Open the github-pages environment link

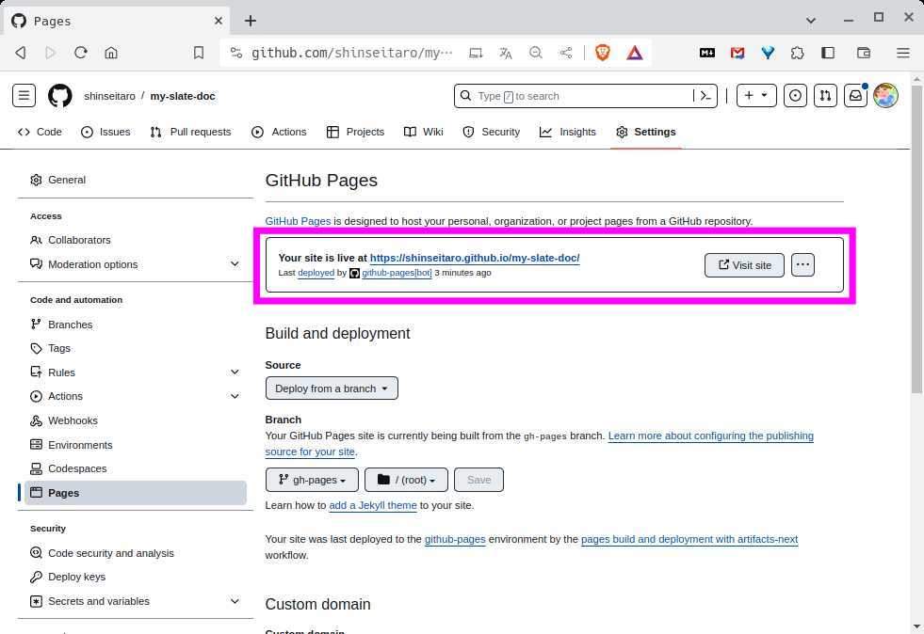click(455, 539)
